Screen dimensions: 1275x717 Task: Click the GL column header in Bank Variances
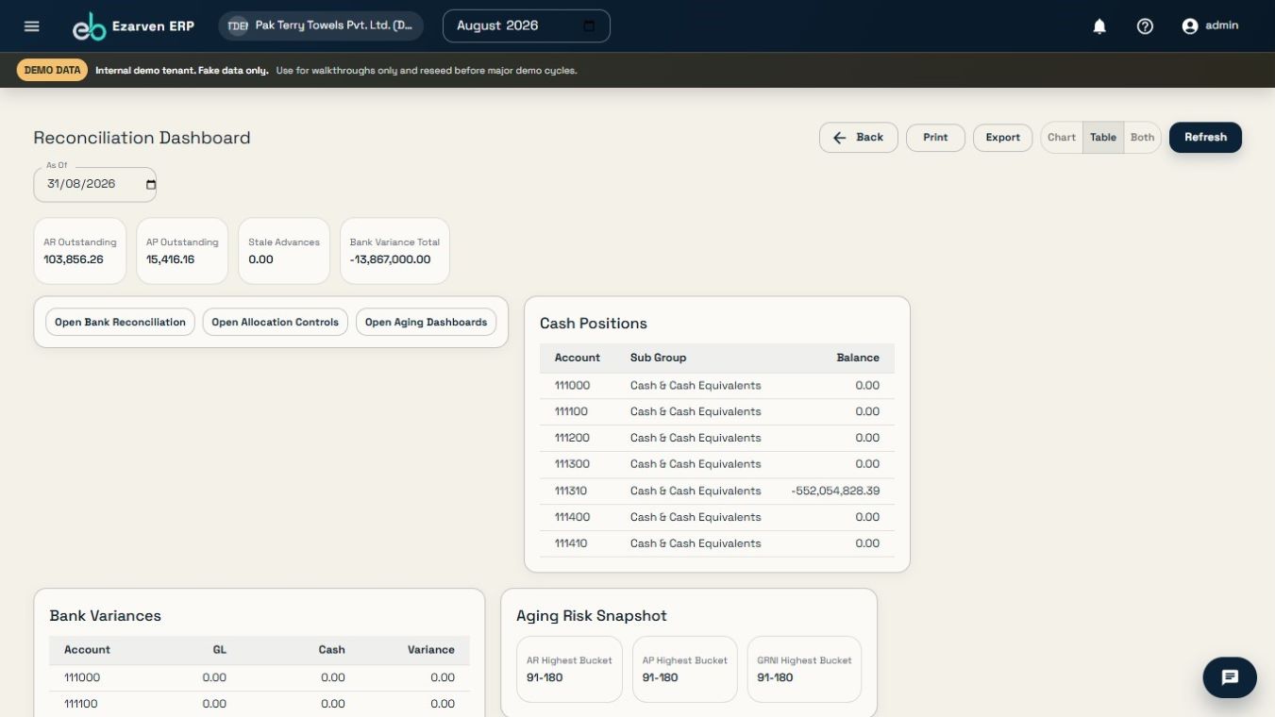point(219,650)
